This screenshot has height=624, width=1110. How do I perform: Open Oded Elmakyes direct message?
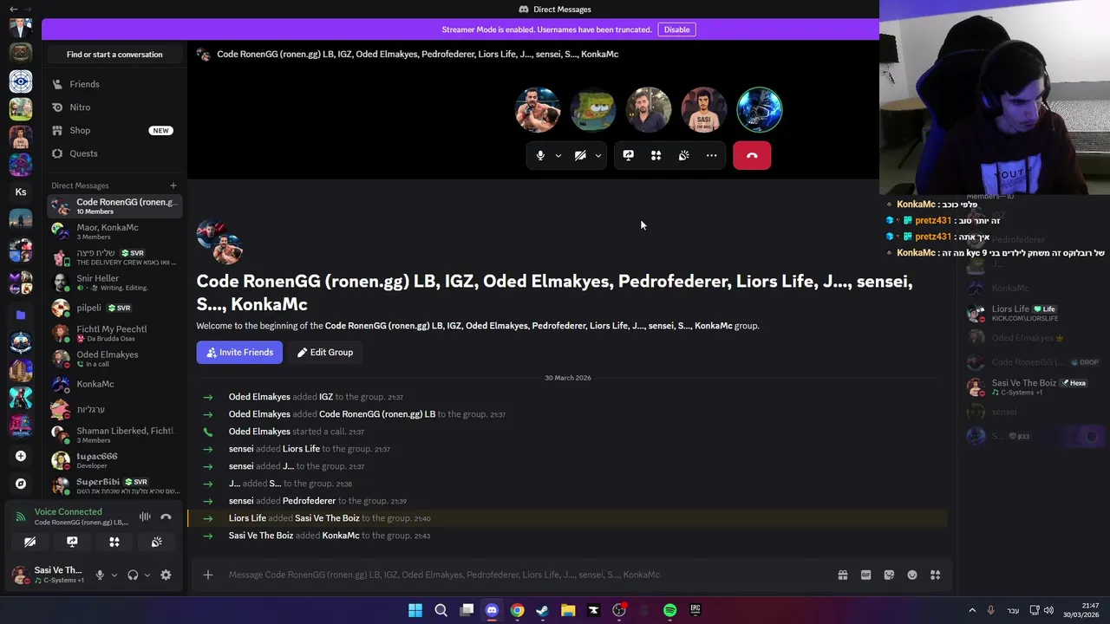[x=114, y=359]
